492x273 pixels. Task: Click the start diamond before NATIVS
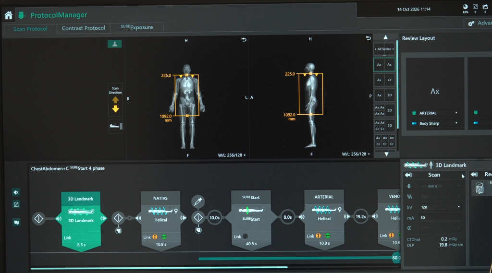(x=118, y=218)
